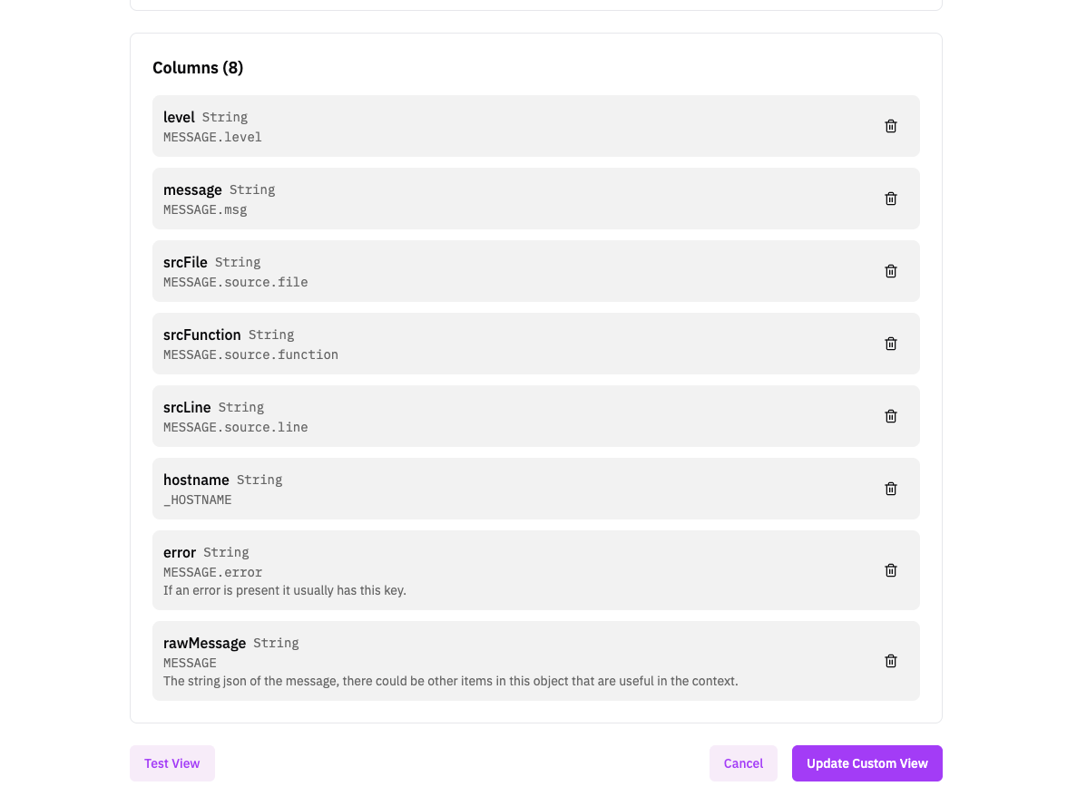Cancel editing the custom view

[743, 763]
